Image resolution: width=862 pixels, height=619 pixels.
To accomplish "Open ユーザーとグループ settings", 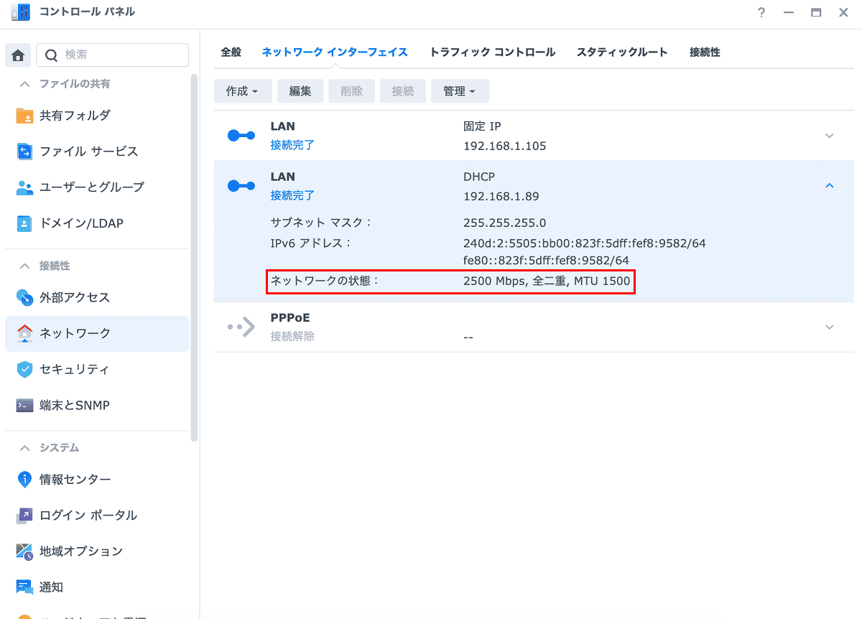I will [x=97, y=187].
